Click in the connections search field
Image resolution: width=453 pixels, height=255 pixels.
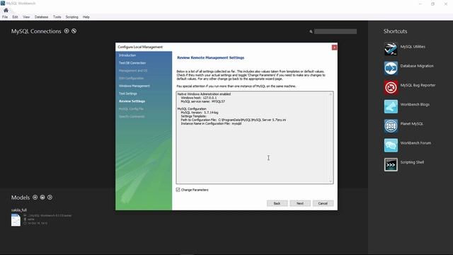(x=336, y=31)
